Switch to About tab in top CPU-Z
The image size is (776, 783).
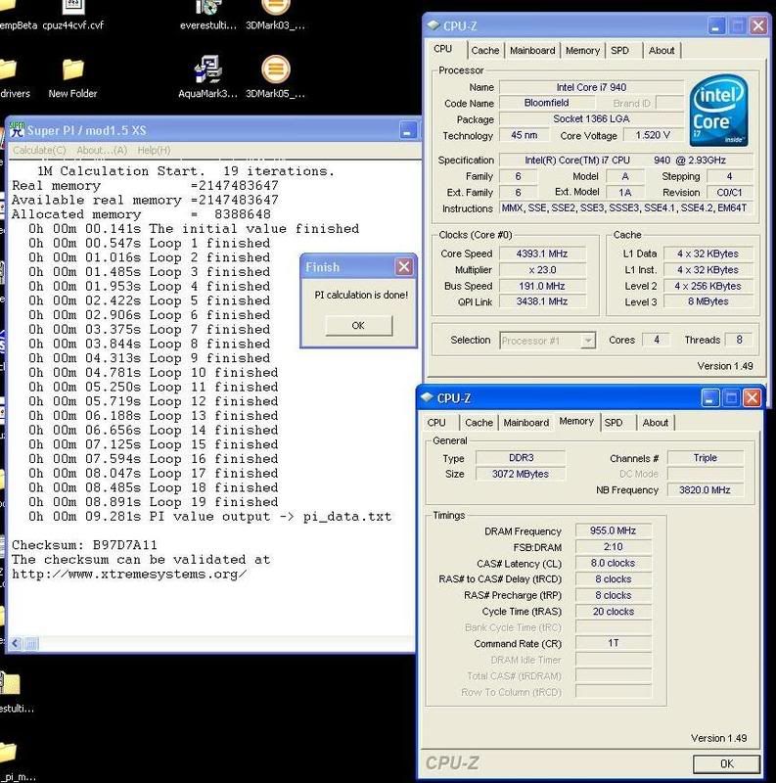pos(662,51)
